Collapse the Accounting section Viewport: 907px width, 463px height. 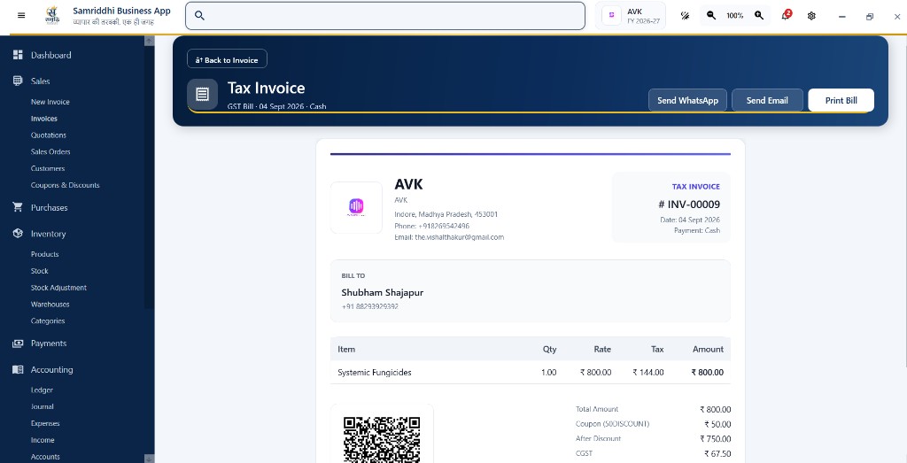pos(51,369)
